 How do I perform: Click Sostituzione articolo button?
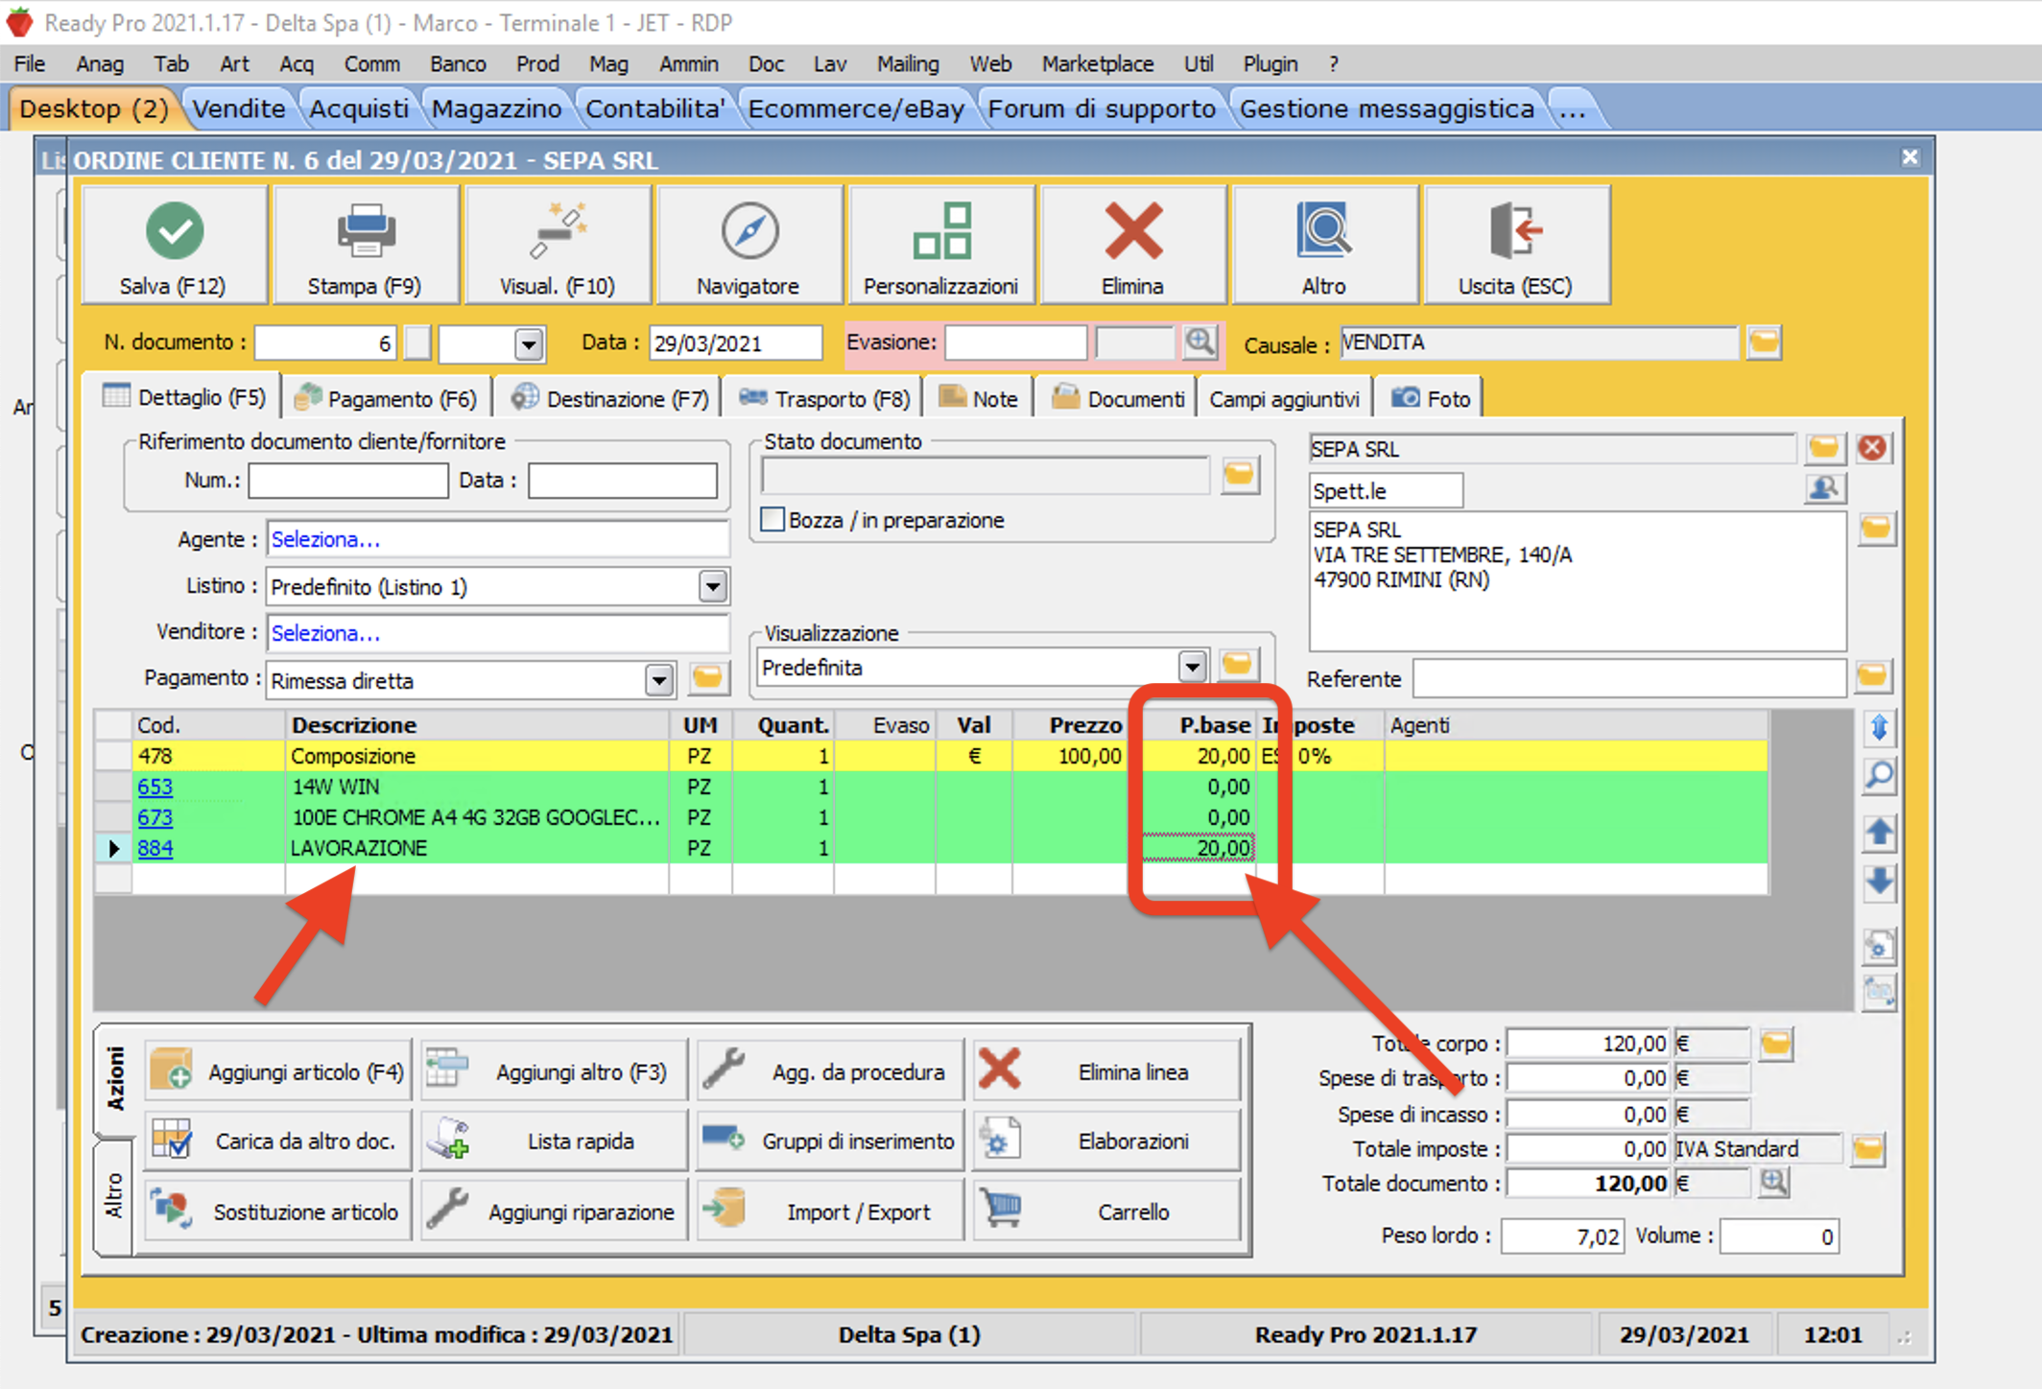pos(278,1211)
